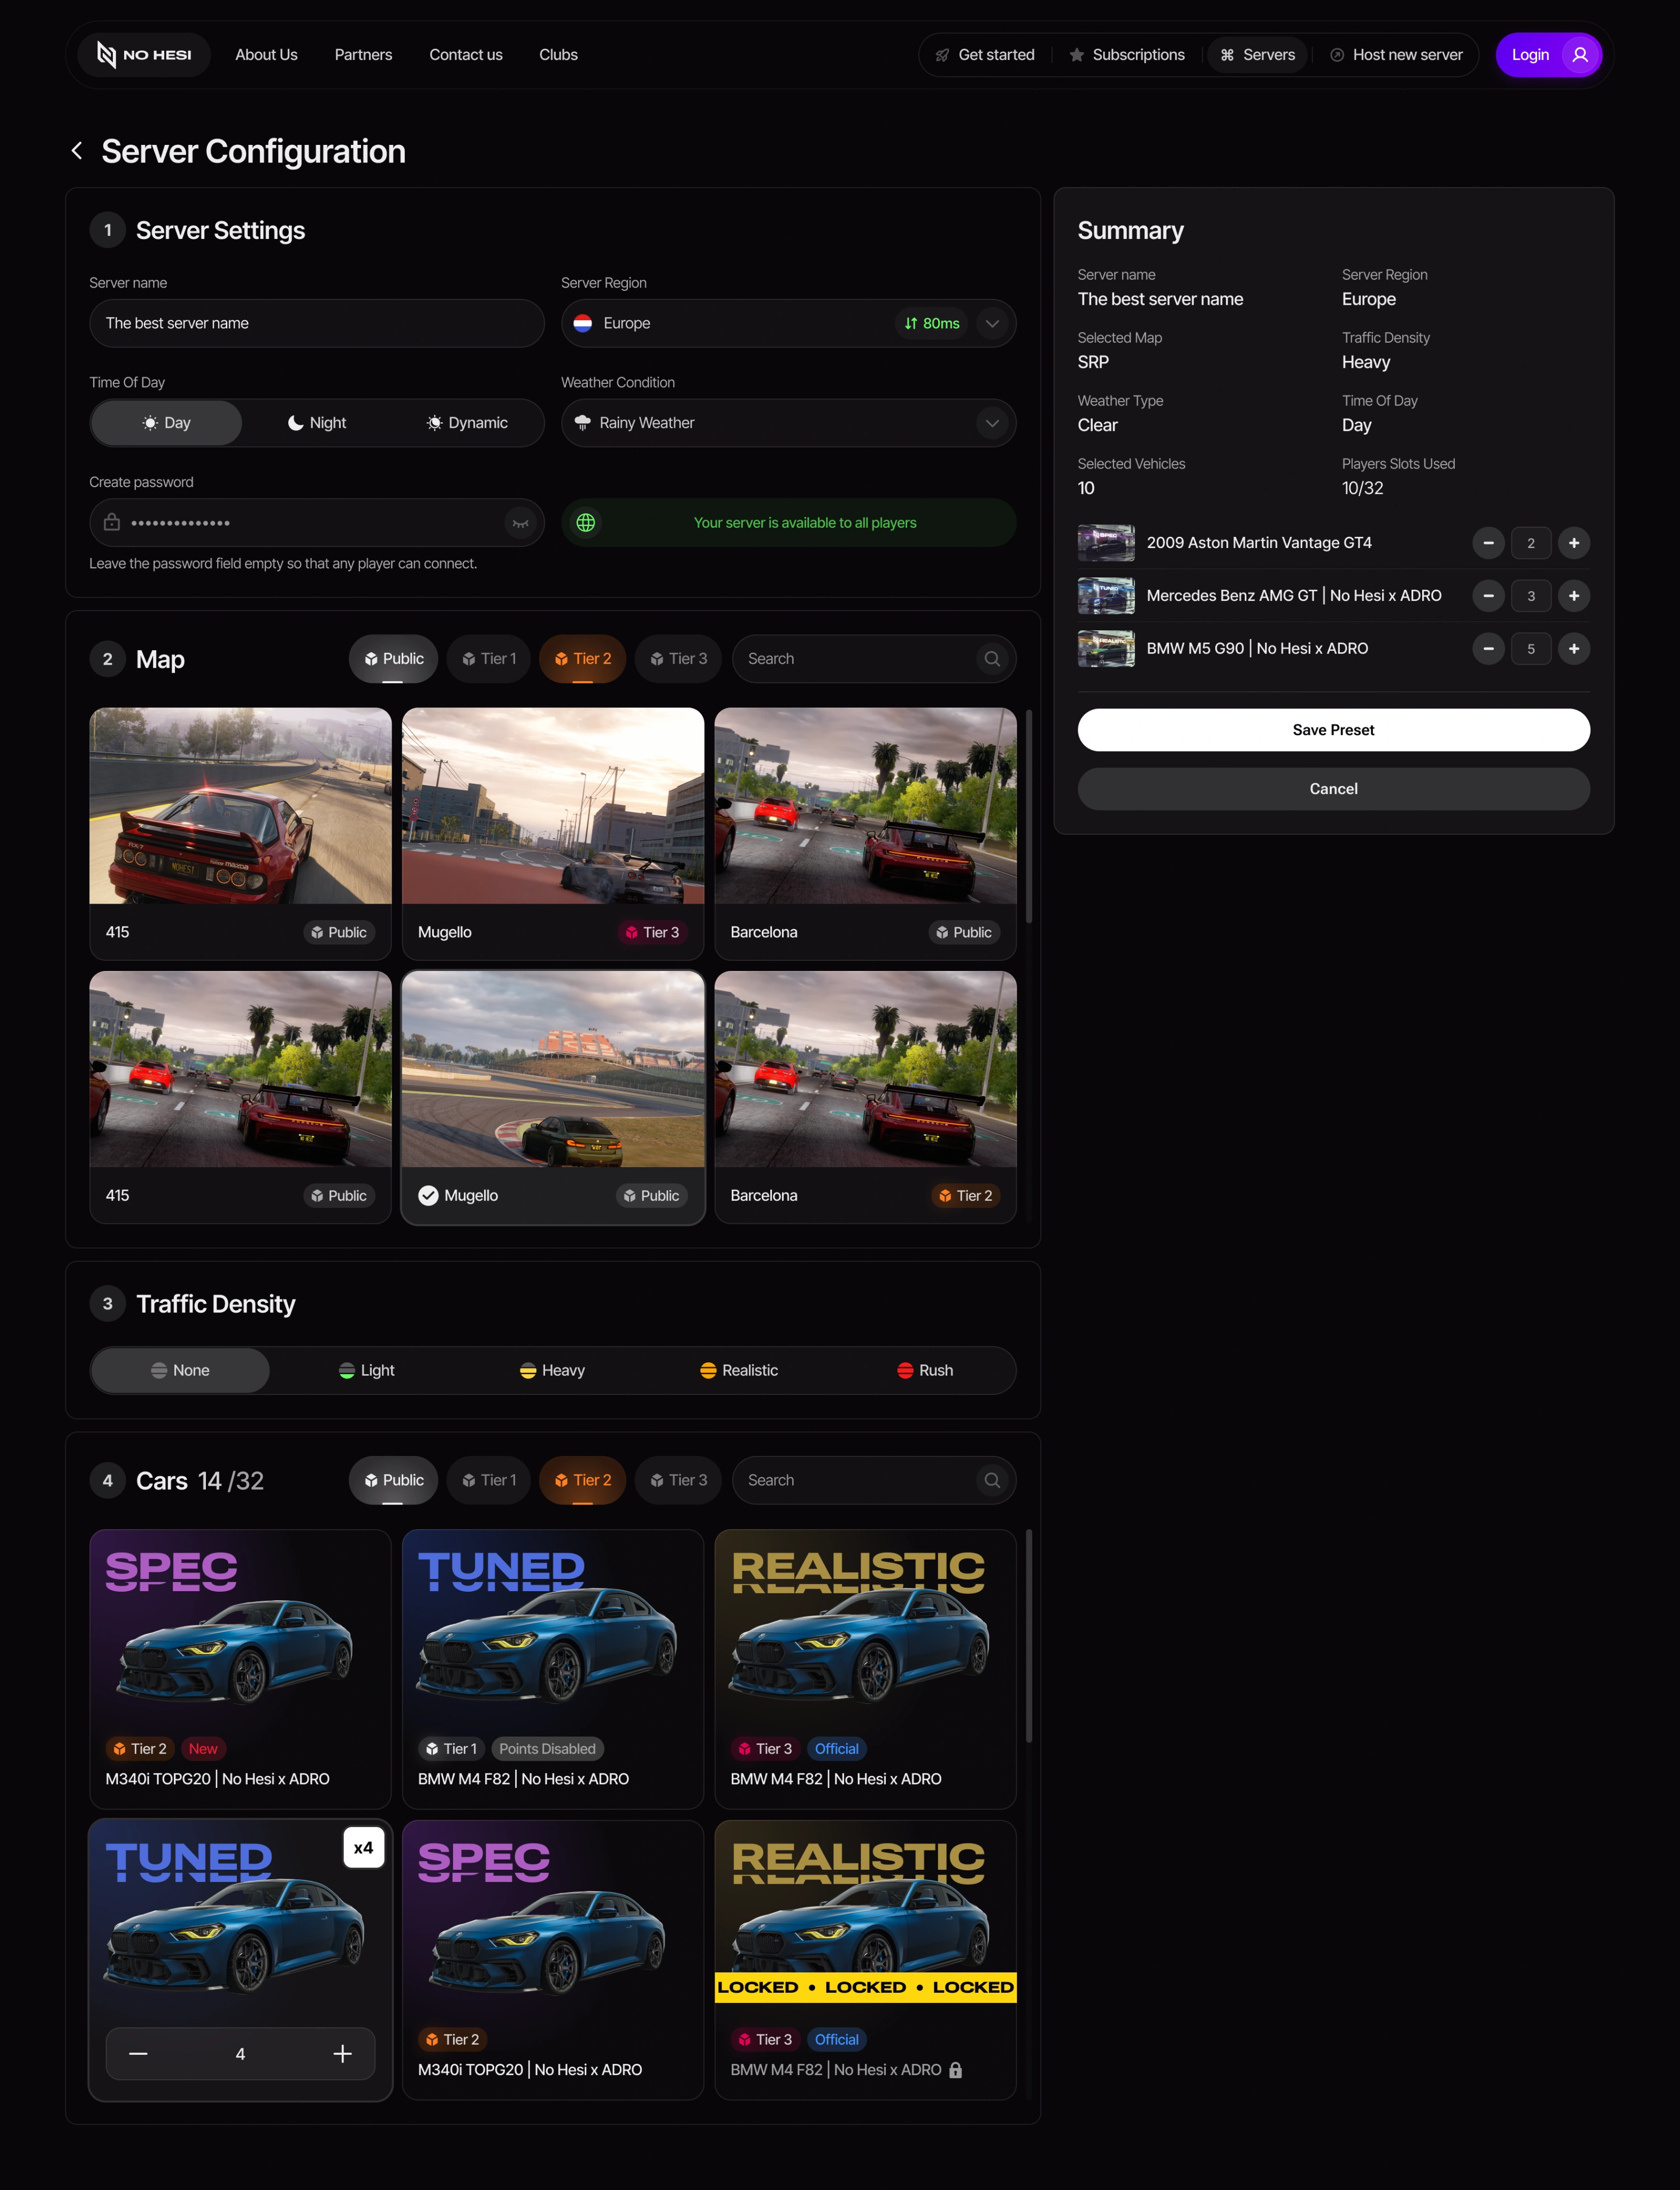The height and width of the screenshot is (2190, 1680).
Task: Choose Rush traffic density
Action: (925, 1370)
